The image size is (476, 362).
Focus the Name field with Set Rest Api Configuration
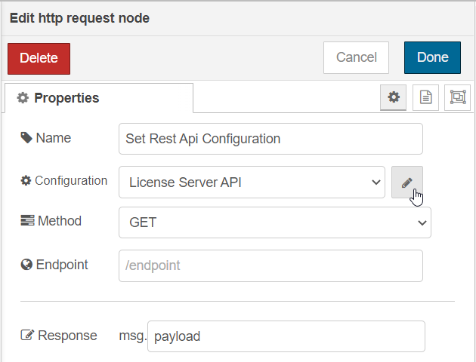point(270,139)
